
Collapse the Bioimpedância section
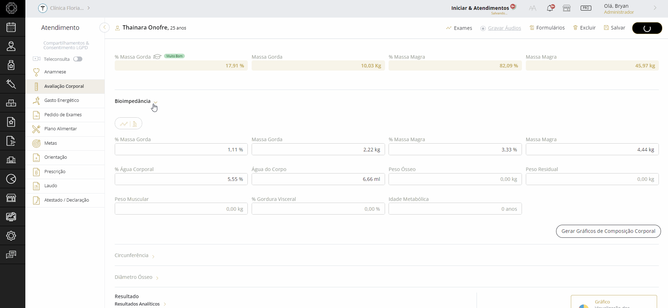[155, 102]
